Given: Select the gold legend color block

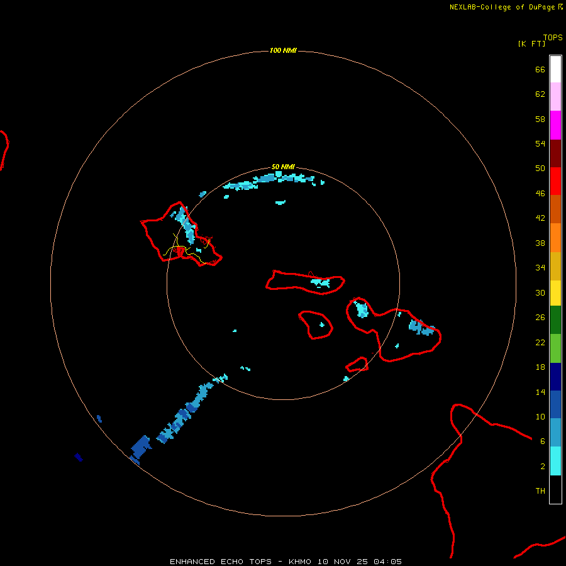Looking at the screenshot, I should [x=555, y=267].
